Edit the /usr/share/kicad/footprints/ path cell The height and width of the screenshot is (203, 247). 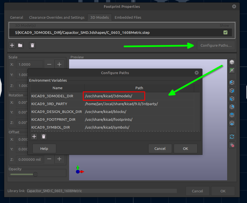[139, 119]
